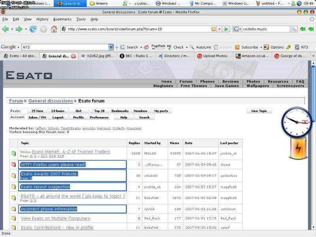
Task: Switch to the BBC - Radio 1 tab
Action: [x=135, y=56]
